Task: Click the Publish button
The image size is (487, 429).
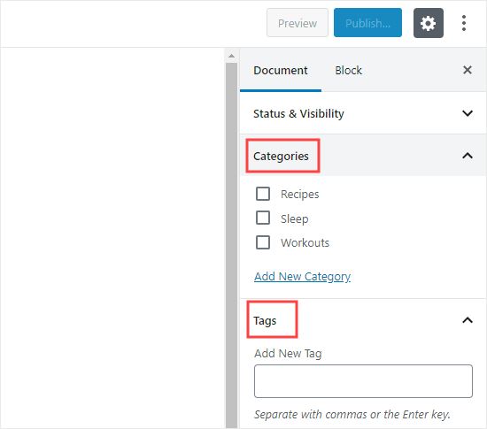Action: [367, 23]
